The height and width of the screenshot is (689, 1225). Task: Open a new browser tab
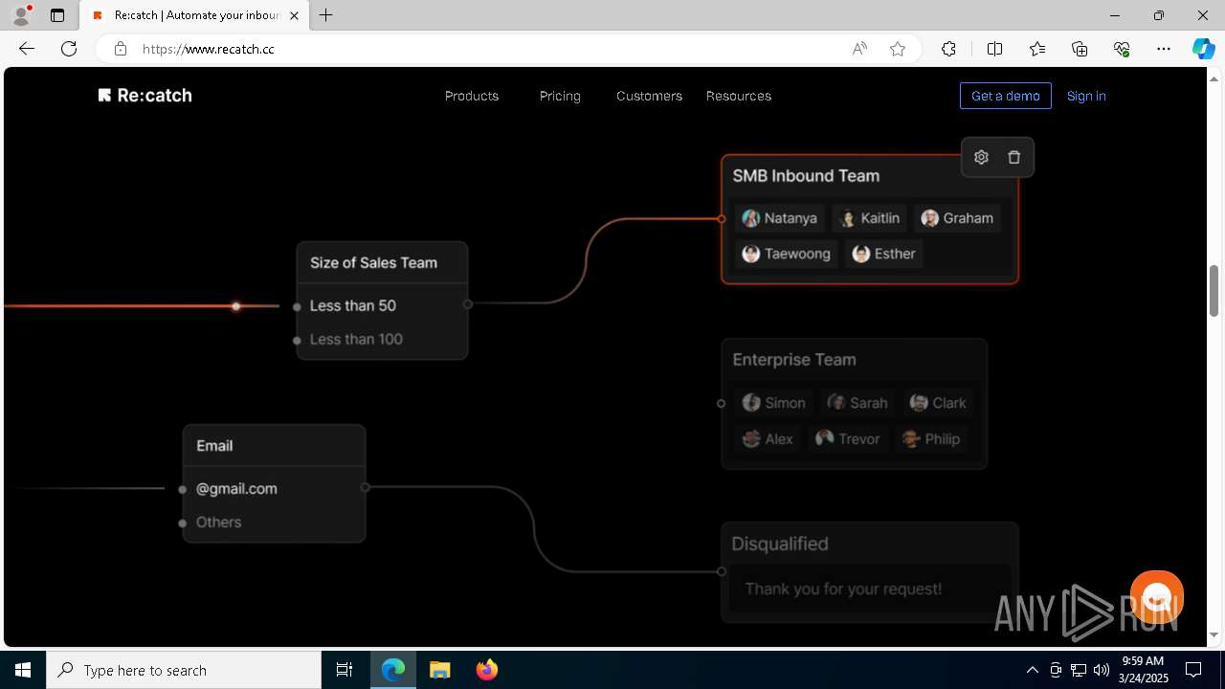click(326, 15)
